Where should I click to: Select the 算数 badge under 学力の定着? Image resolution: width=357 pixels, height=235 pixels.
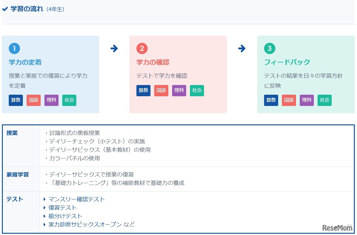(x=16, y=100)
